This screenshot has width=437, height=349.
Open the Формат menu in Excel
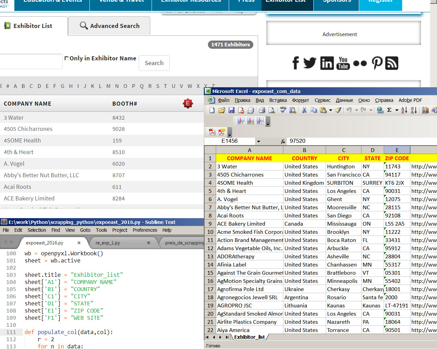300,100
